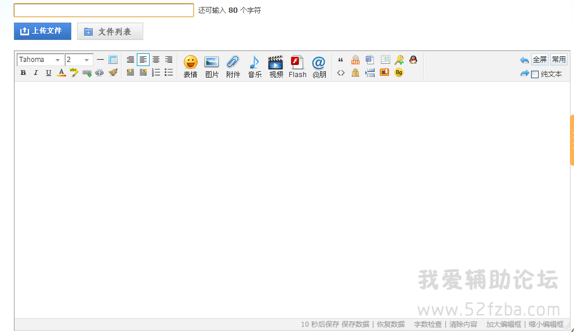Toggle italic text formatting
574x332 pixels.
click(x=35, y=72)
